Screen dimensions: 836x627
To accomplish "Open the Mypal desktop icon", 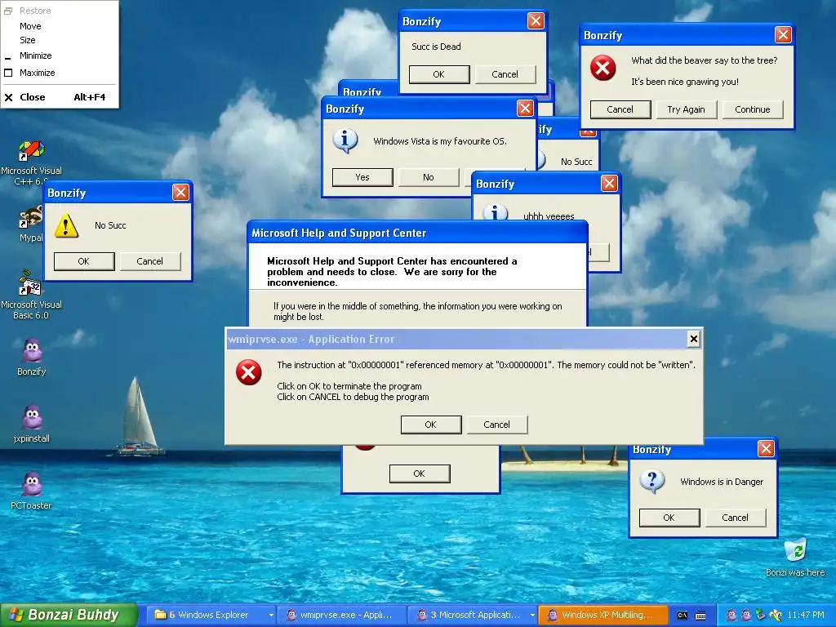I will click(x=31, y=218).
